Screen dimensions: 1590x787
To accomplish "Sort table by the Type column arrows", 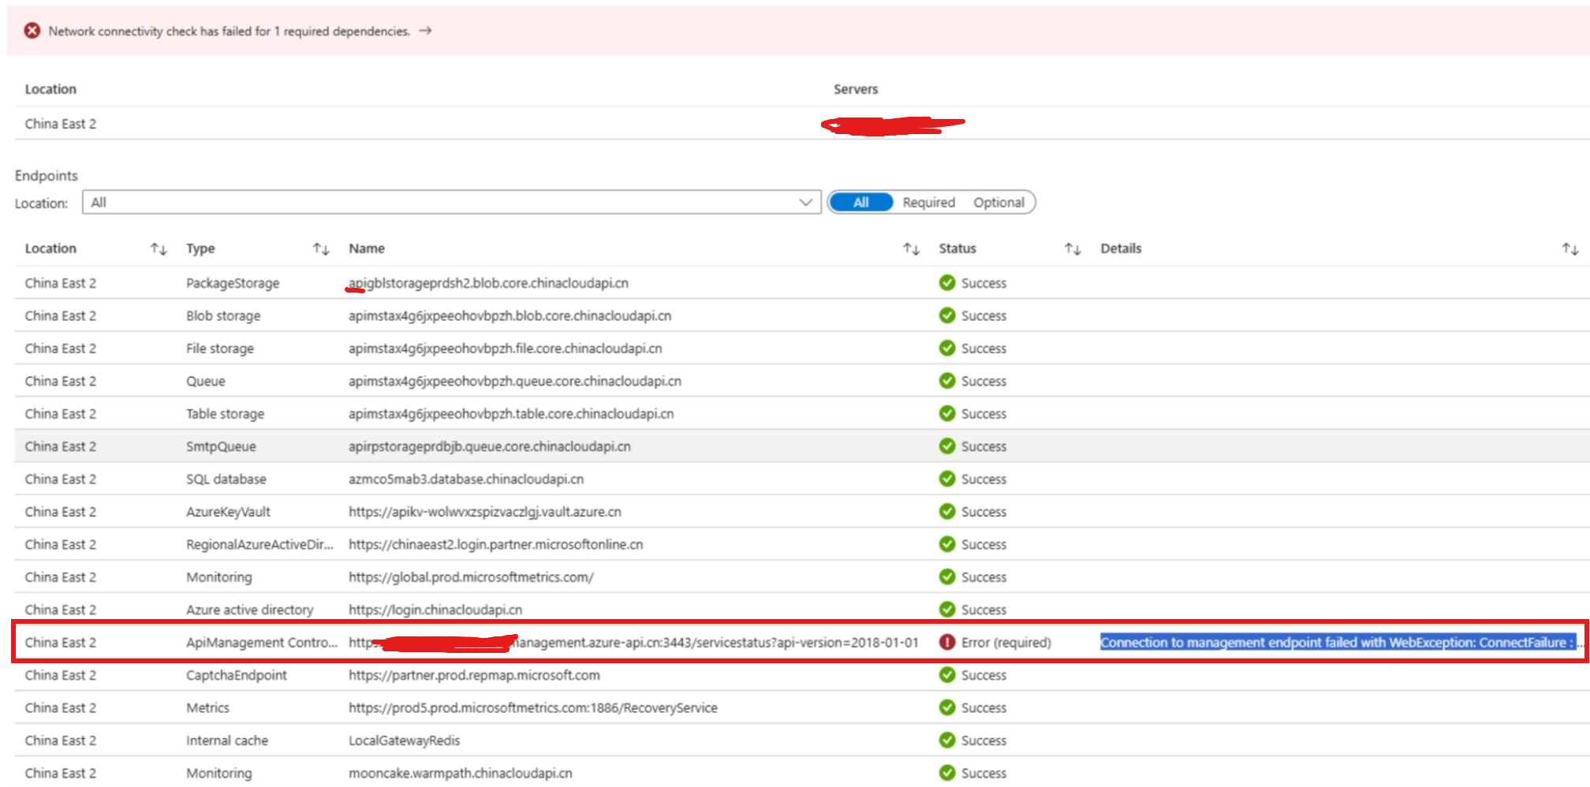I will point(321,249).
